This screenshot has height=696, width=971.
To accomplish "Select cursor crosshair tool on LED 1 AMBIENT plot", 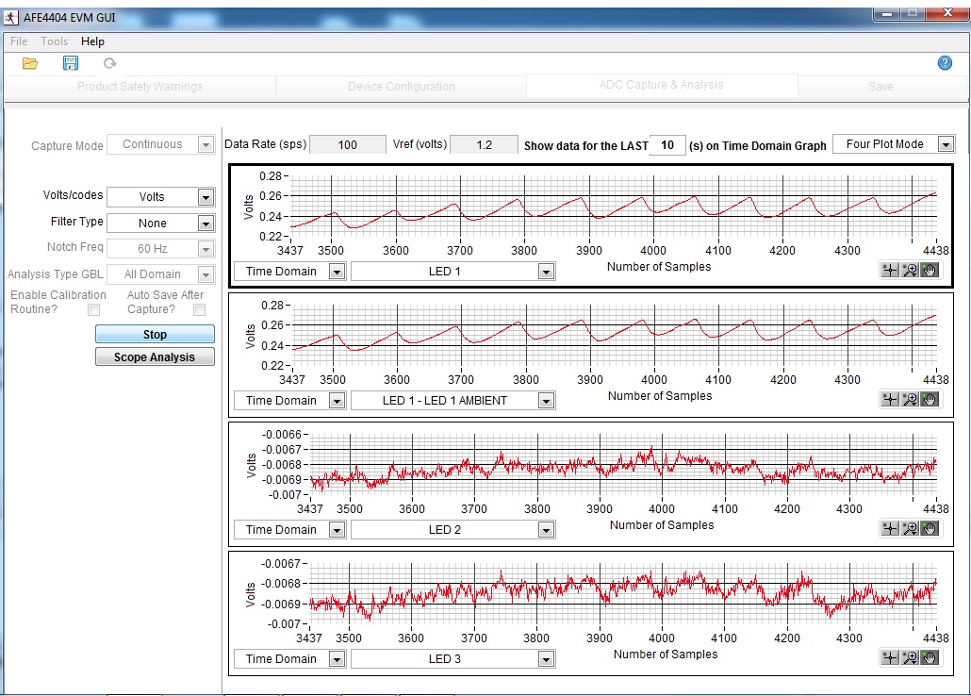I will point(890,399).
